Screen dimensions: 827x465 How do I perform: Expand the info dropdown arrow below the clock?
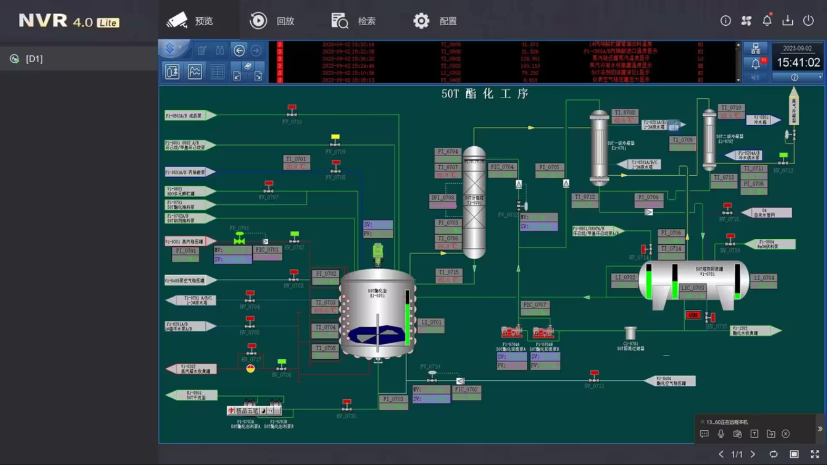pyautogui.click(x=820, y=77)
